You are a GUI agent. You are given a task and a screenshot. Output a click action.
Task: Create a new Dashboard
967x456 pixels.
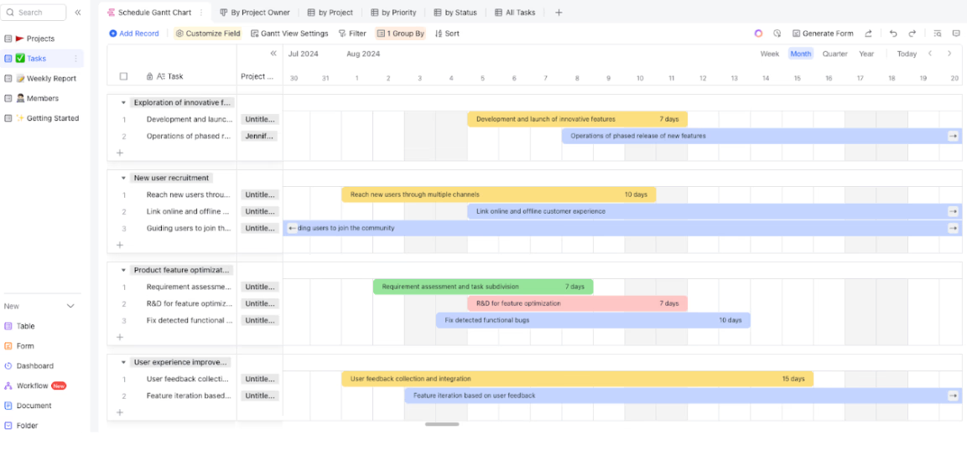(x=34, y=365)
